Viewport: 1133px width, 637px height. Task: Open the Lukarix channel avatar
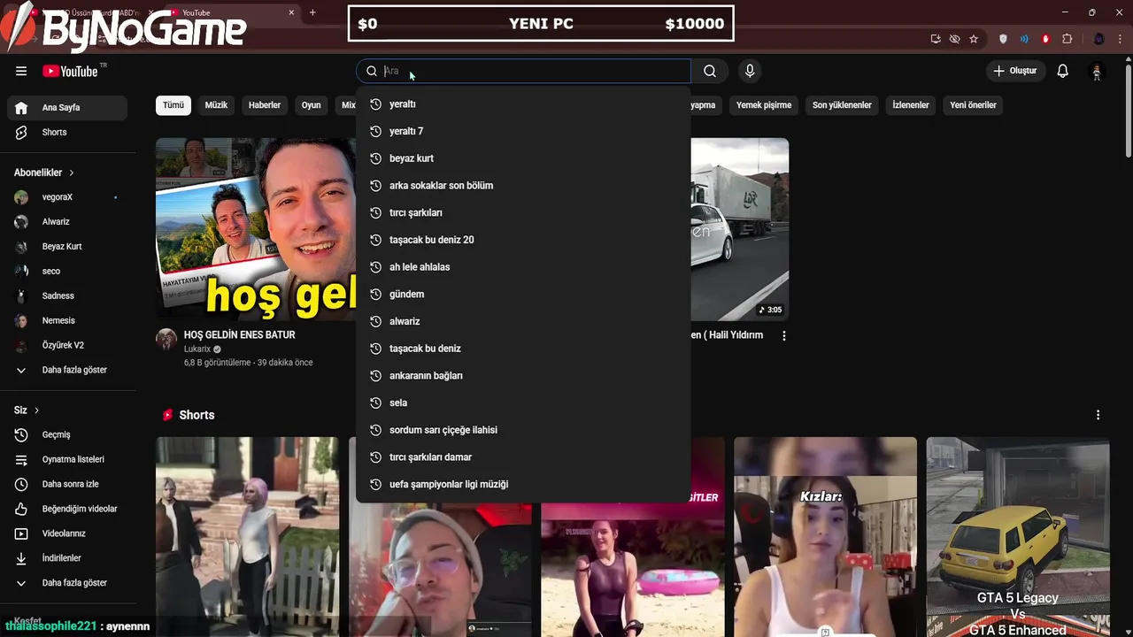tap(166, 339)
